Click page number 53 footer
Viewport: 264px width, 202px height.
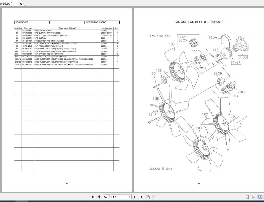(x=67, y=183)
